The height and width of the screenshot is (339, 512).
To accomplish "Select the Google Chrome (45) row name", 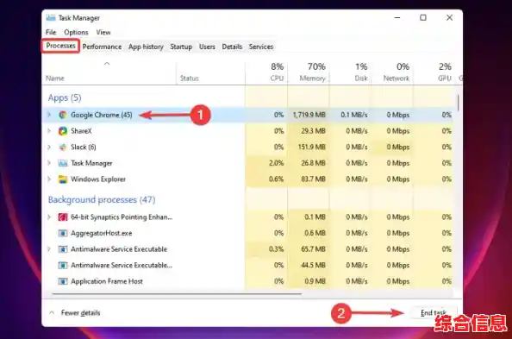I will (x=101, y=115).
